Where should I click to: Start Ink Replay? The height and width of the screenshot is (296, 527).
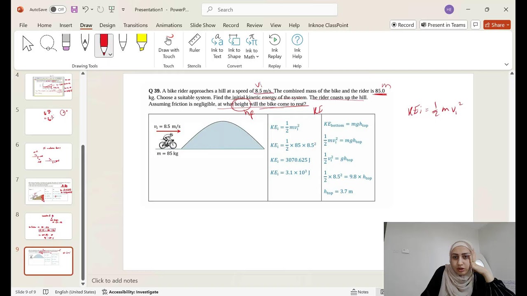(275, 47)
